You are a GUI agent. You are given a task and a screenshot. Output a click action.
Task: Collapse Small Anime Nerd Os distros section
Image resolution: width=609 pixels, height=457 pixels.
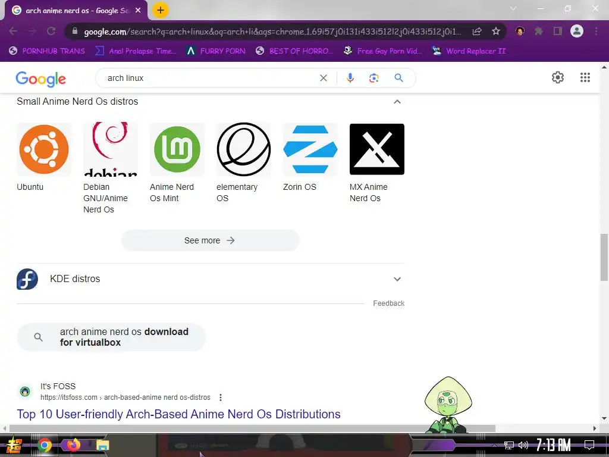tap(397, 102)
